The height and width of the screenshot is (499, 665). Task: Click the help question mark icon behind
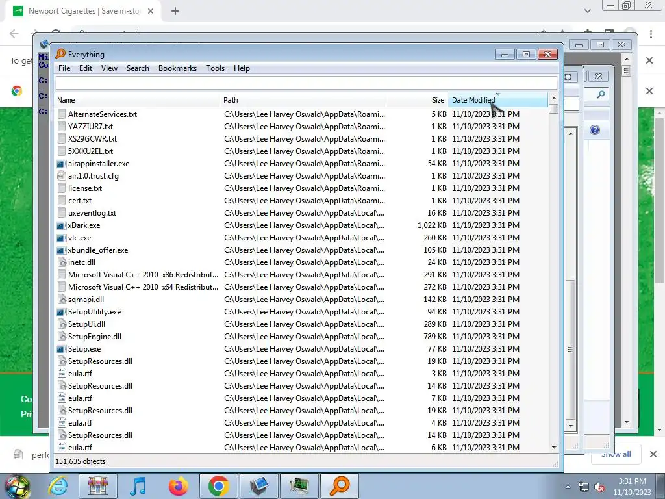click(x=595, y=130)
